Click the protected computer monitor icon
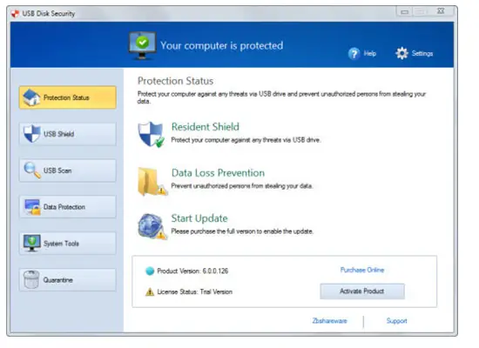This screenshot has height=348, width=479. point(142,45)
